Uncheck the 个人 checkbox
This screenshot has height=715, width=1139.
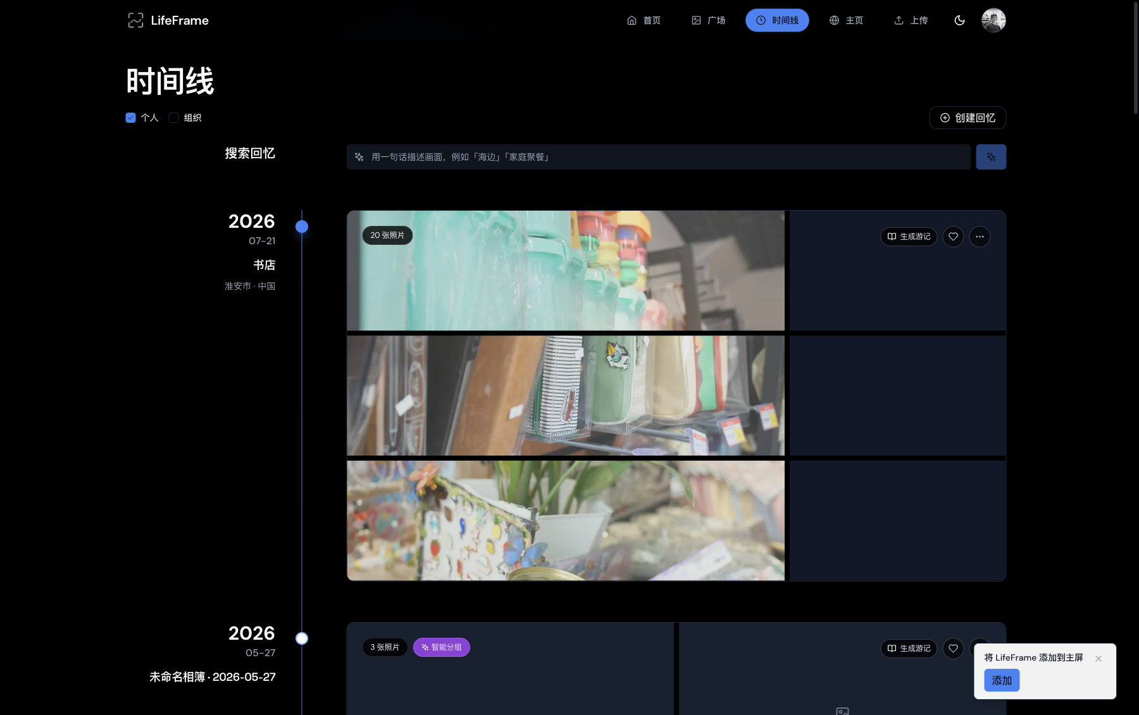pyautogui.click(x=130, y=118)
